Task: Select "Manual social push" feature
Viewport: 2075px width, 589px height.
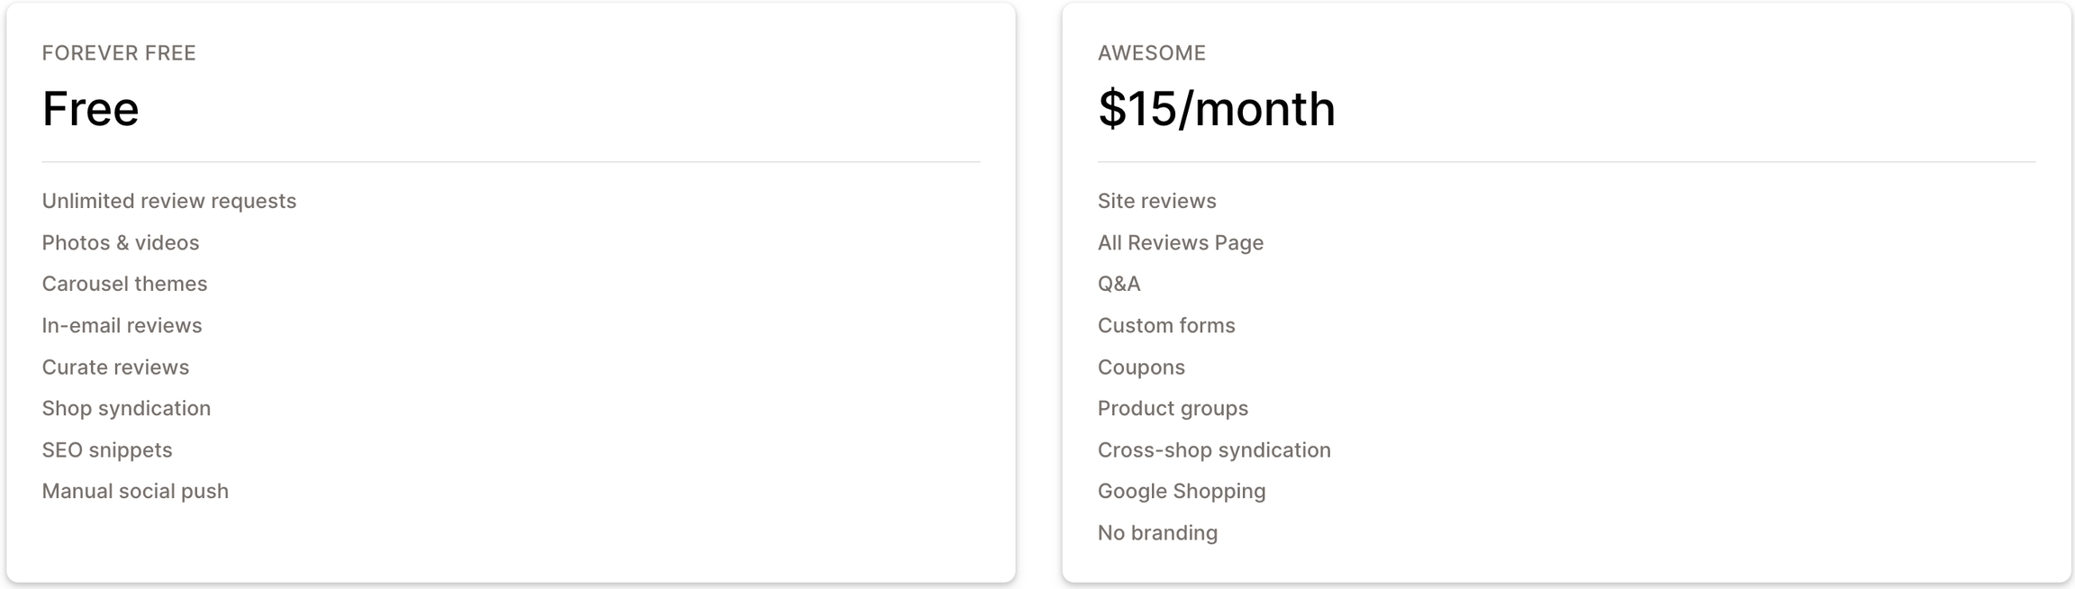Action: click(135, 491)
